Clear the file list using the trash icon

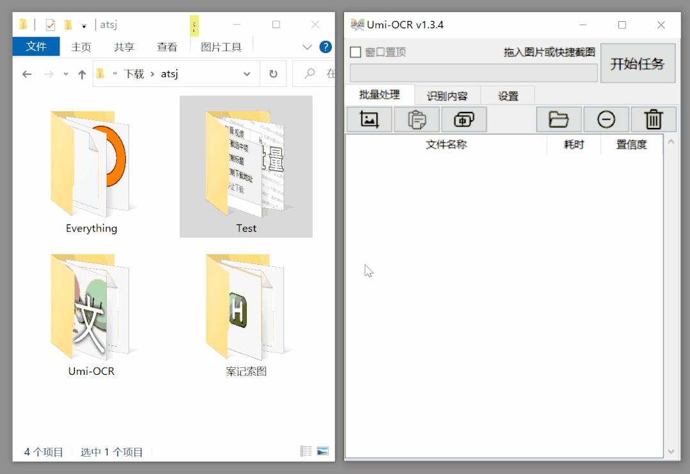pos(653,119)
